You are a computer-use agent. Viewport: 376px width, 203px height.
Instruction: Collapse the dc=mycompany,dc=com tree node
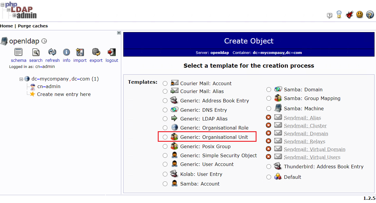pos(21,79)
